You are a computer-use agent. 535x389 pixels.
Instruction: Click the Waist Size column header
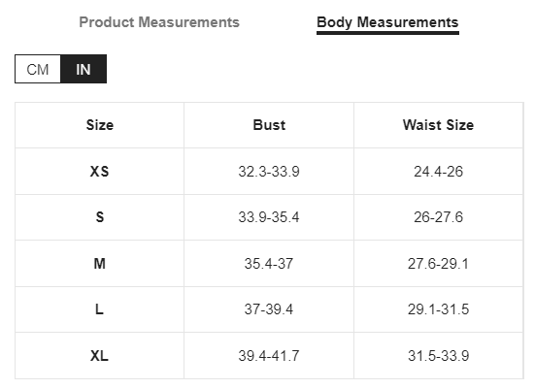pos(439,125)
